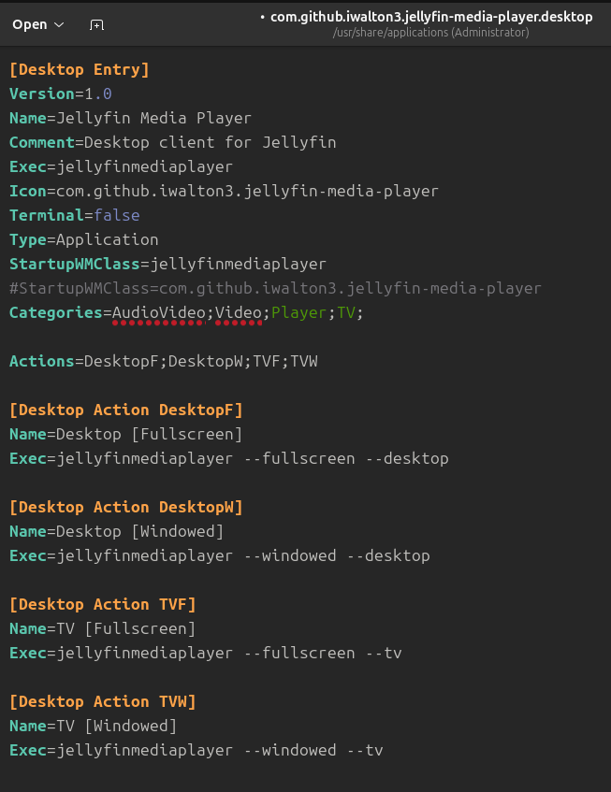Screen dimensions: 611x792
Task: Click the Open button
Action: point(29,25)
